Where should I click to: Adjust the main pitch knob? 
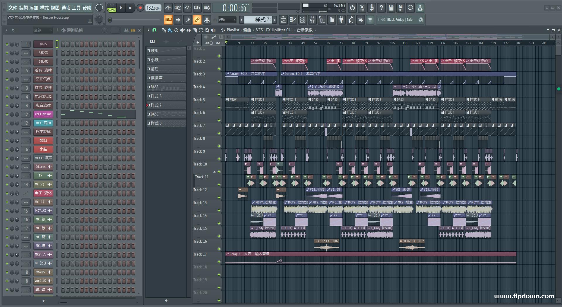click(100, 20)
